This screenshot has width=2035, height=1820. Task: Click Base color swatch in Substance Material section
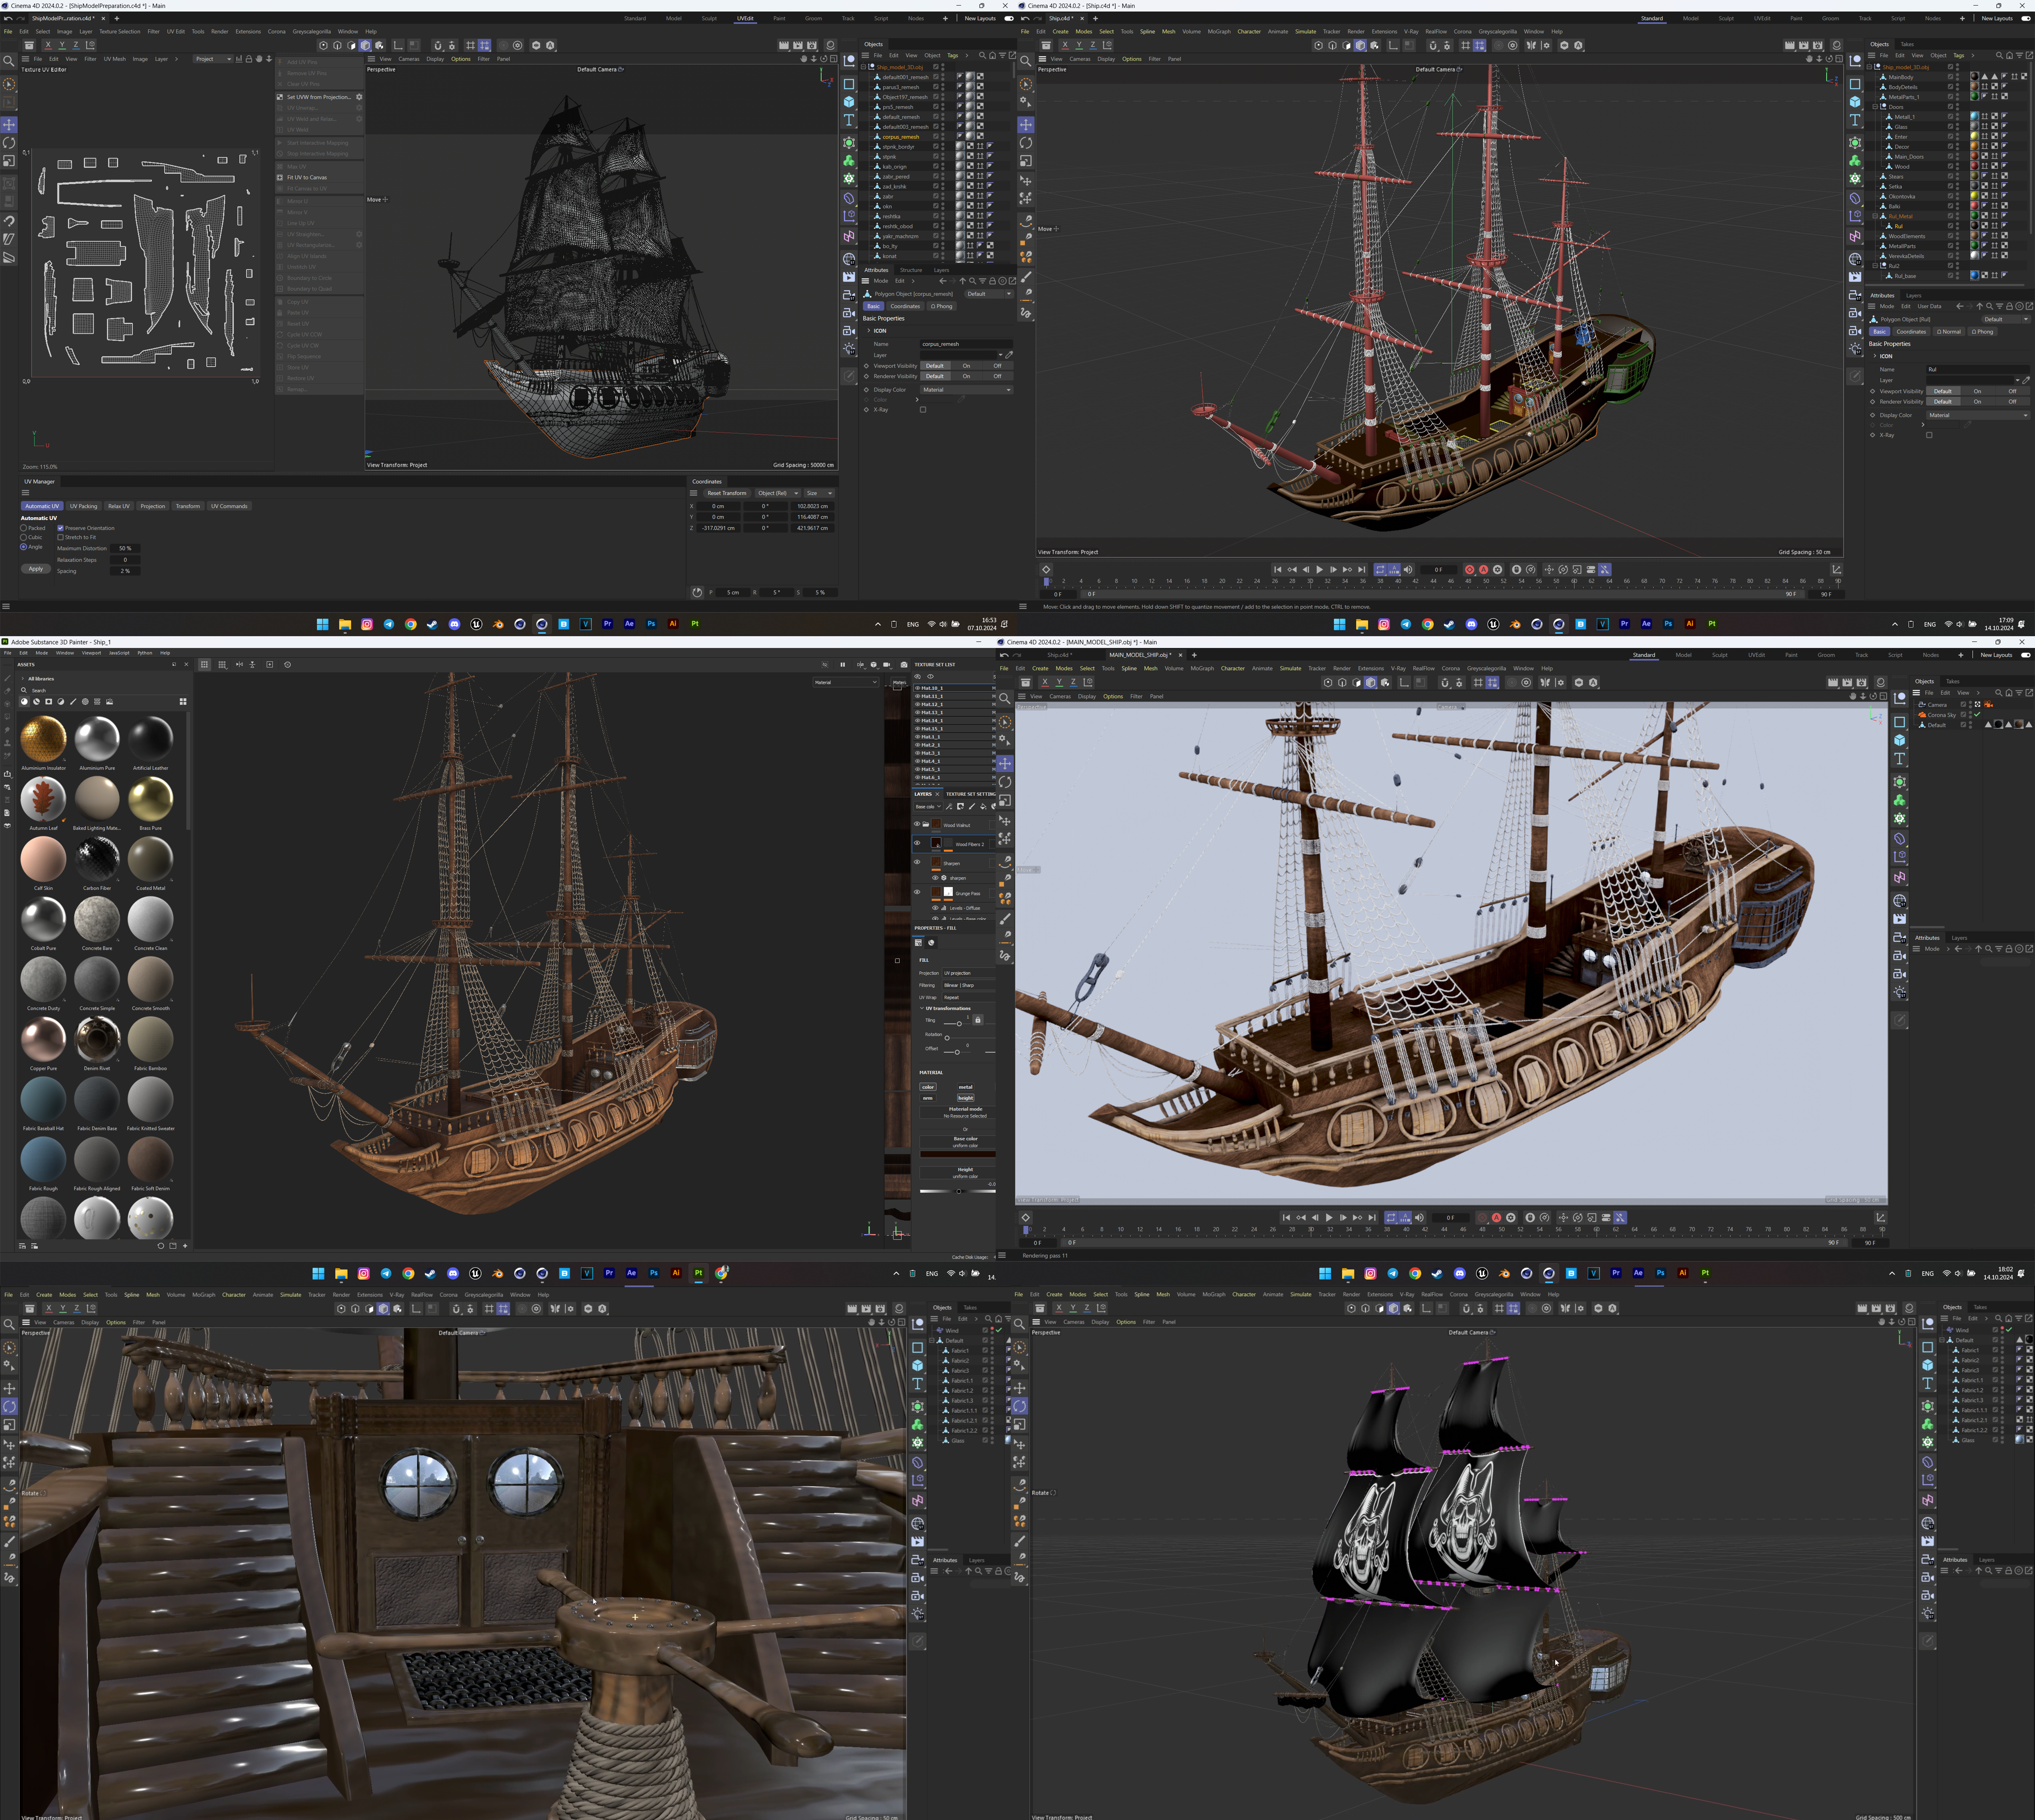click(x=958, y=1154)
